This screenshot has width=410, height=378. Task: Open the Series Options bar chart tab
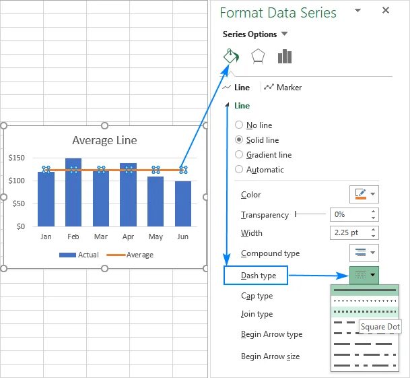click(285, 57)
